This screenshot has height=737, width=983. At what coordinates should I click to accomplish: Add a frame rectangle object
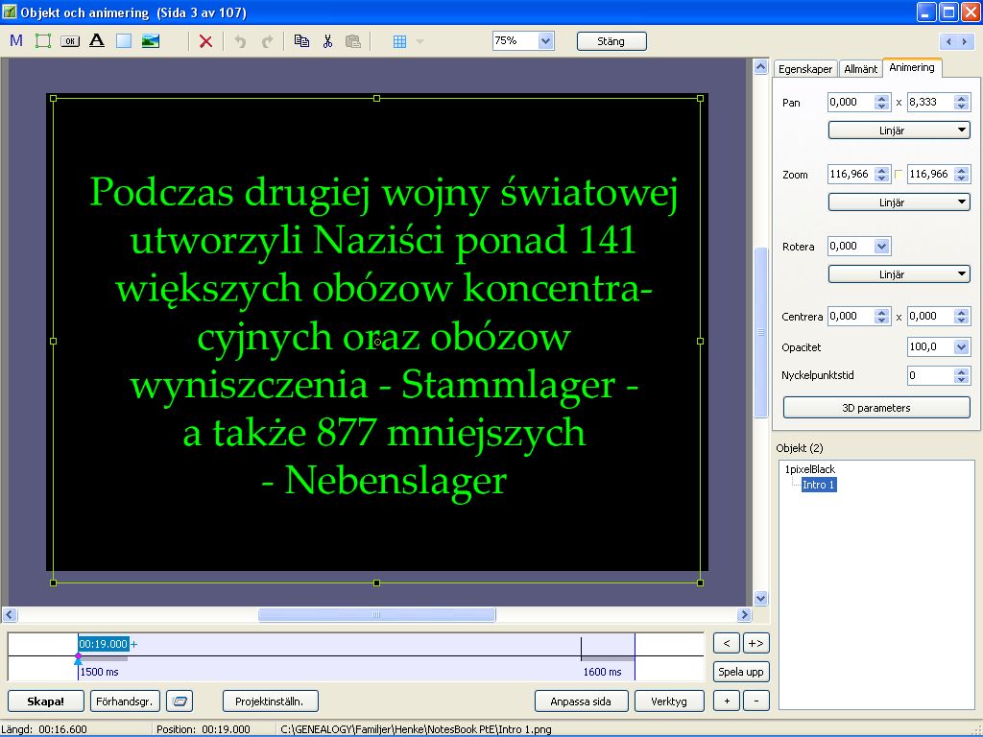42,40
